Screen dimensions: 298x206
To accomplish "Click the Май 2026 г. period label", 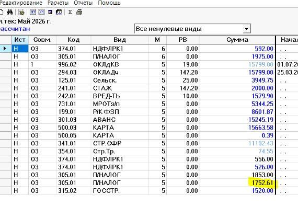I will [35, 21].
